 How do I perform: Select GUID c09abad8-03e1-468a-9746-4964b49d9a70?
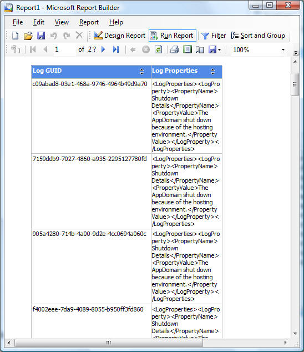coord(90,84)
